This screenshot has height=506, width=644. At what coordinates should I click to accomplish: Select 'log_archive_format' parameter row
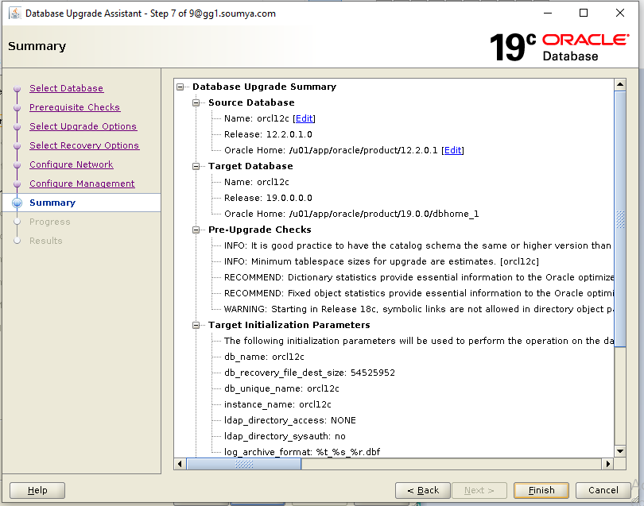(x=302, y=452)
